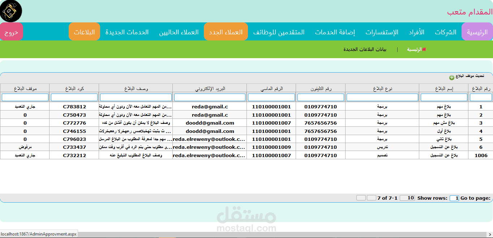Click phone 7657656756 in row 4
The height and width of the screenshot is (238, 493).
click(321, 131)
